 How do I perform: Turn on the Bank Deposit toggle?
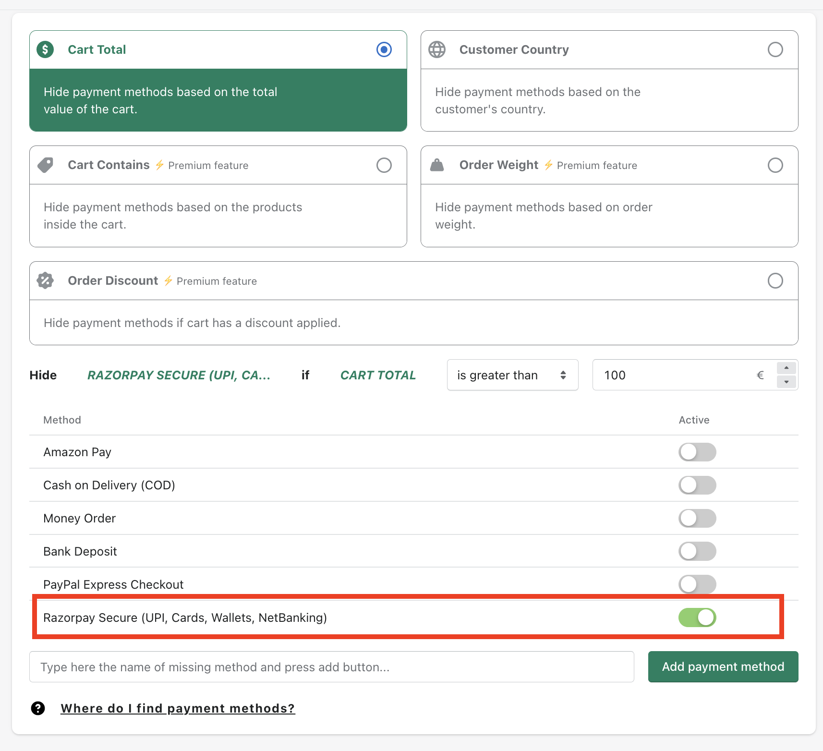click(697, 551)
